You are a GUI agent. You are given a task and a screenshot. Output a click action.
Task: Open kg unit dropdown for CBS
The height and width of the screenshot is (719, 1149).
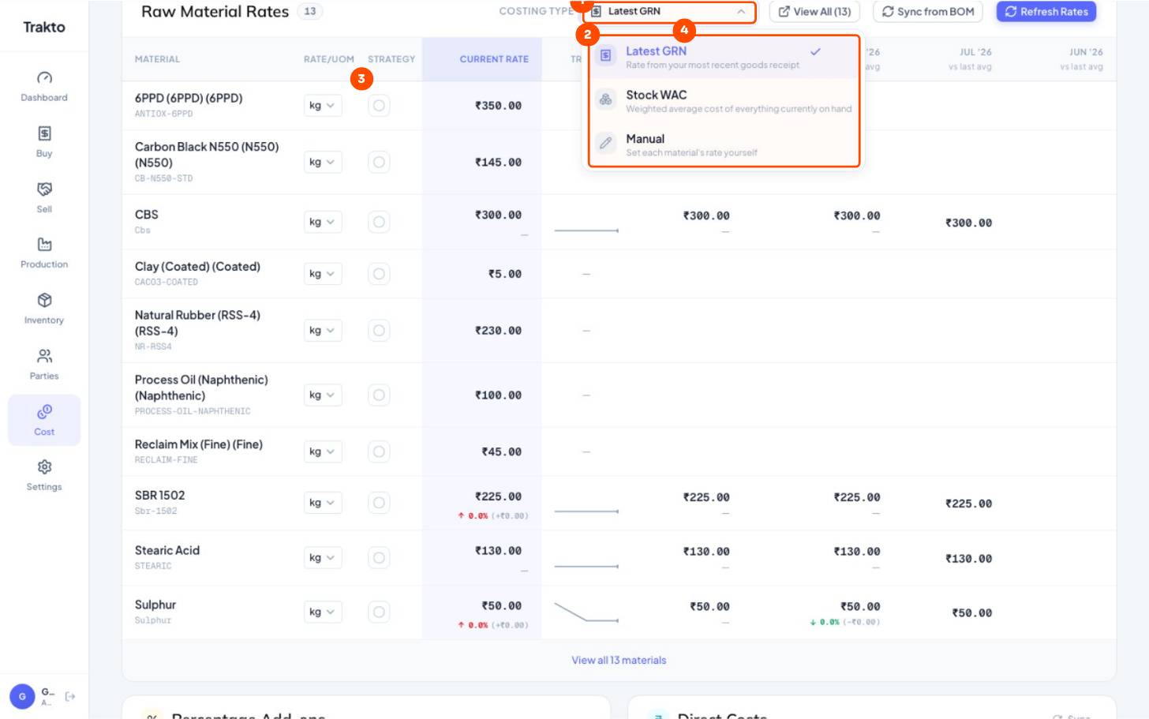(x=323, y=222)
